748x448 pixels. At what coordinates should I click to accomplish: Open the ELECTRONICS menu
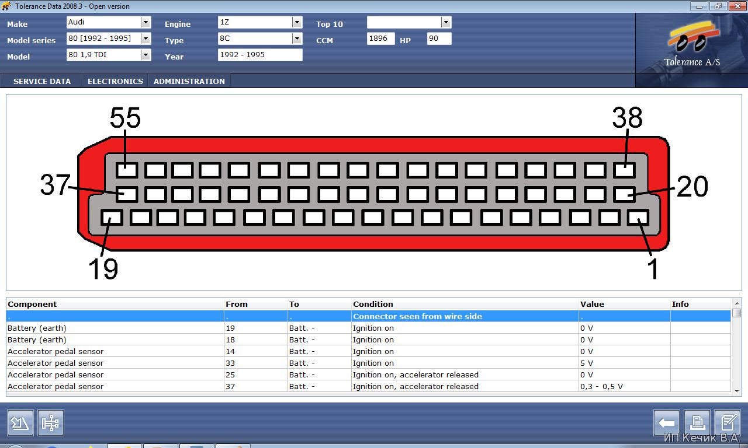tap(115, 81)
